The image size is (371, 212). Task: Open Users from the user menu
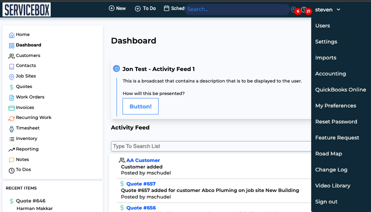(322, 25)
